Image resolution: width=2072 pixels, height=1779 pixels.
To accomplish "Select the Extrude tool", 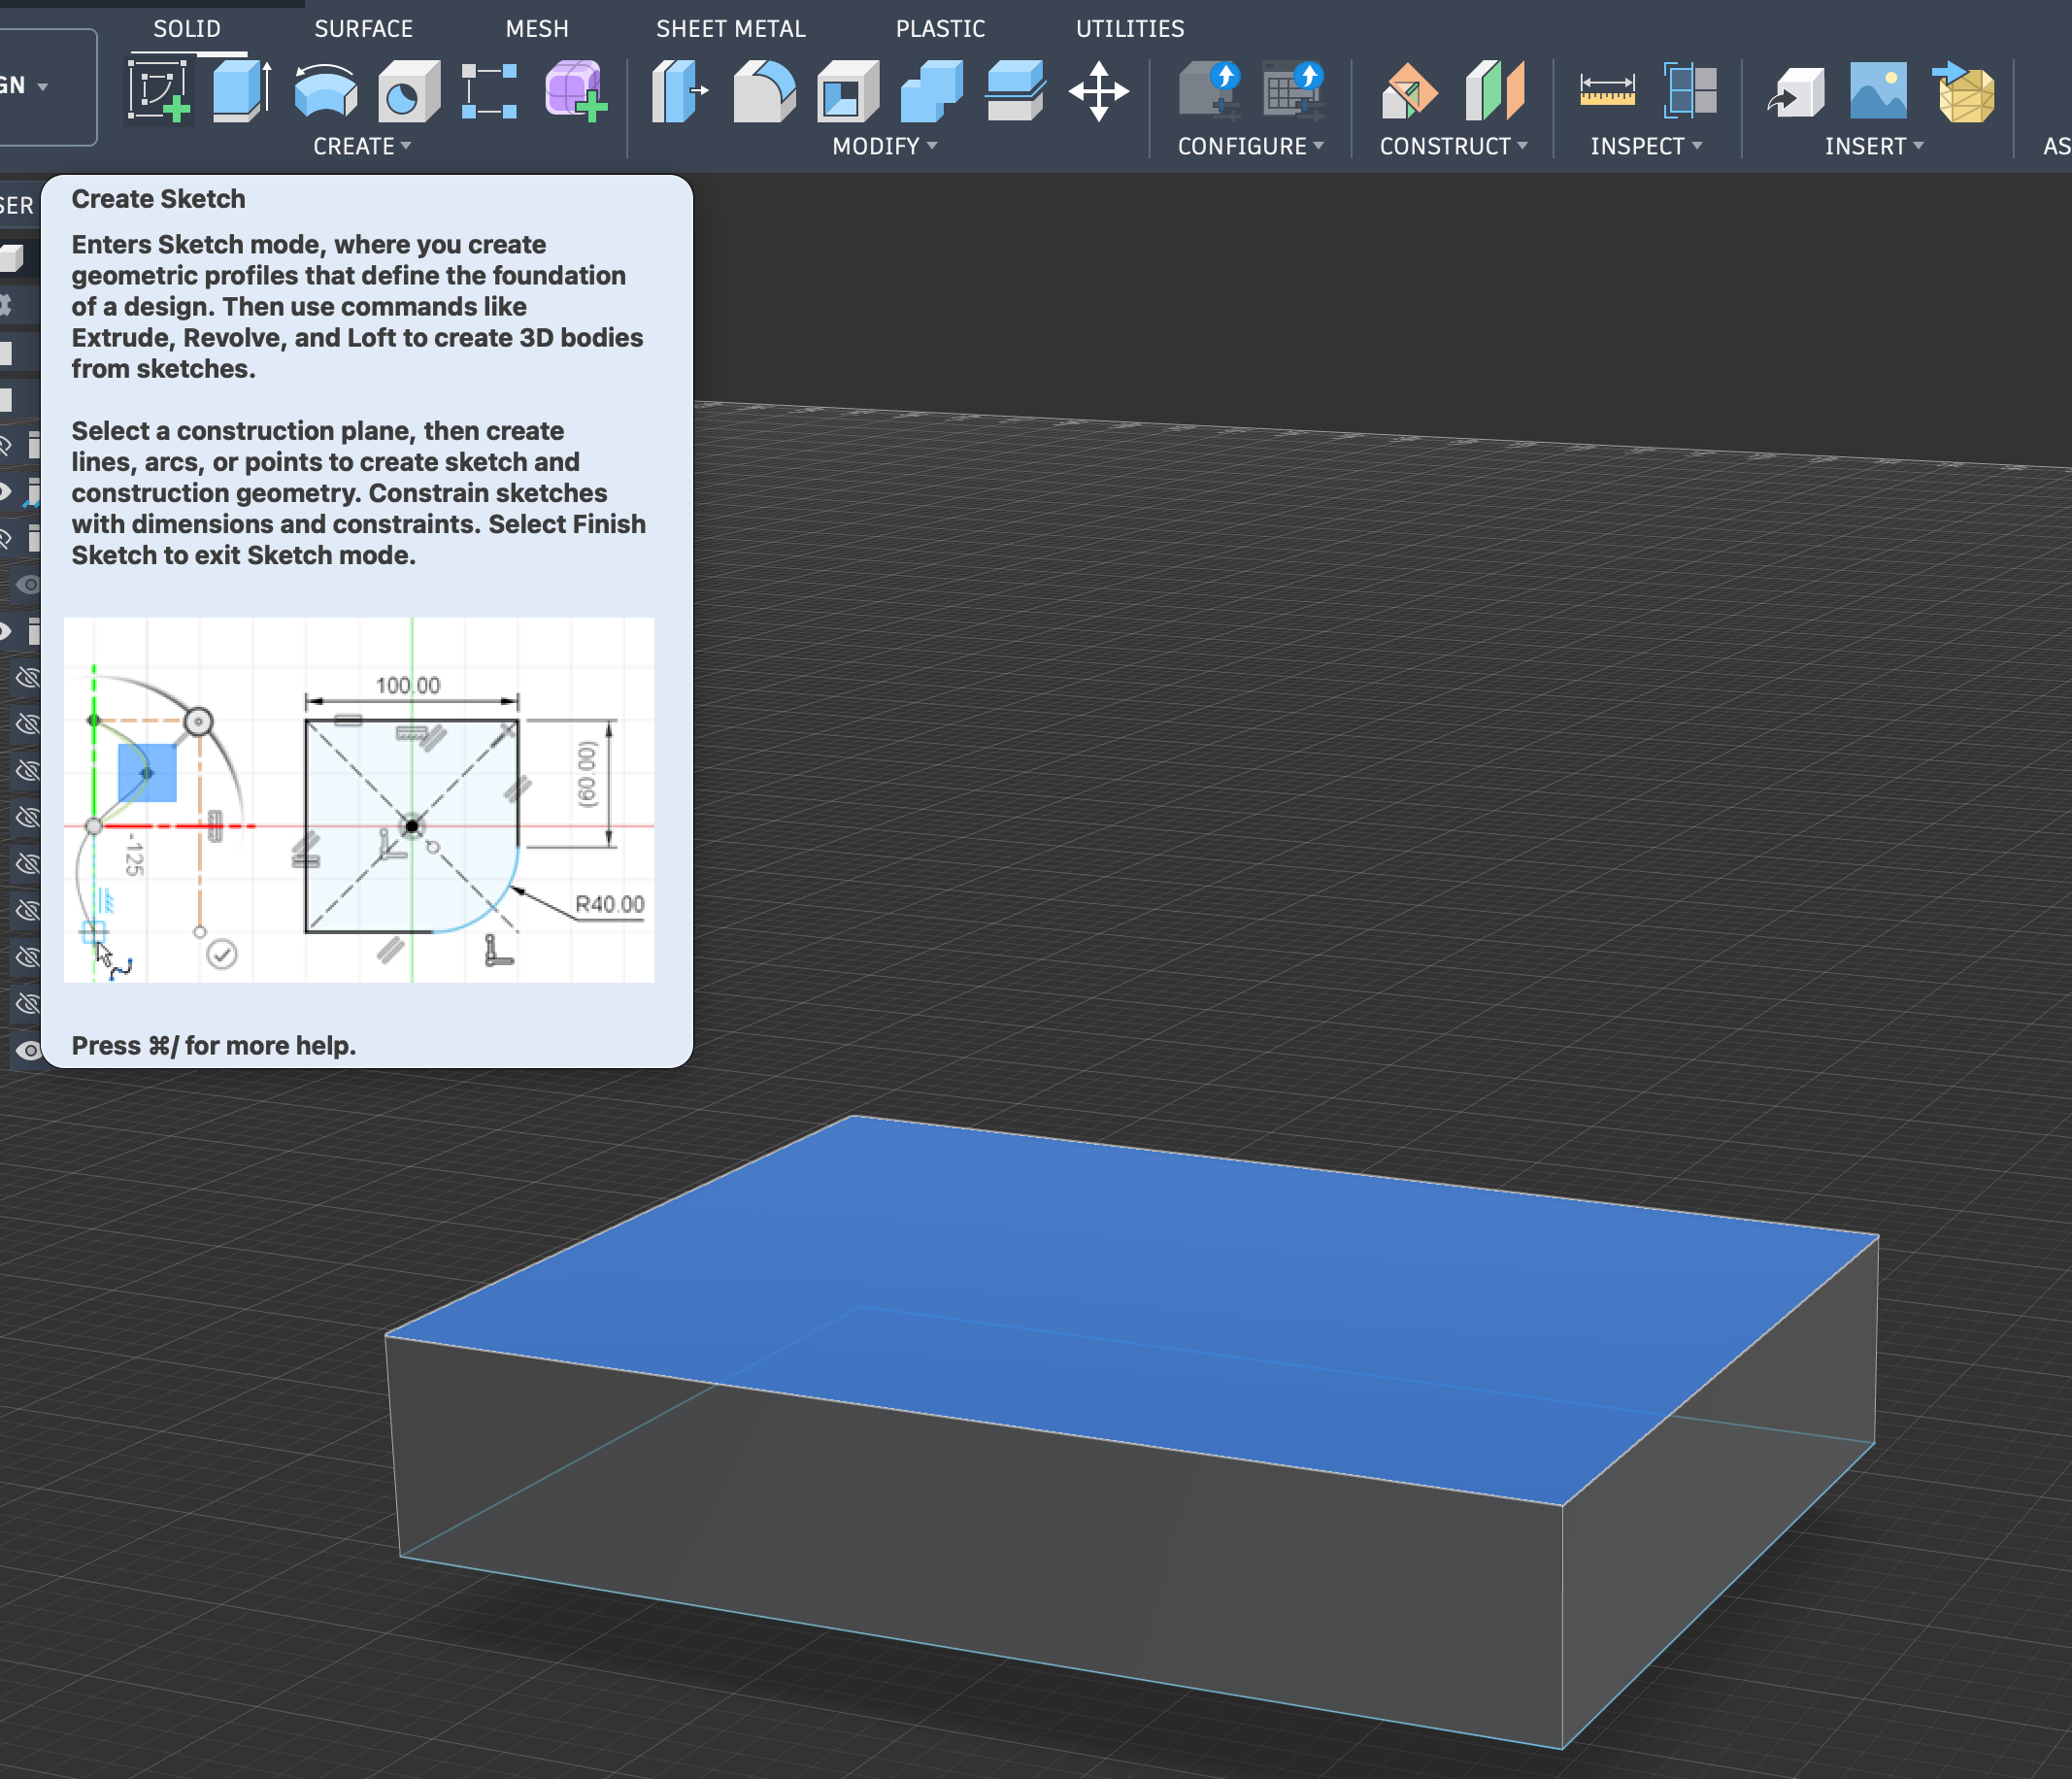I will (x=241, y=91).
